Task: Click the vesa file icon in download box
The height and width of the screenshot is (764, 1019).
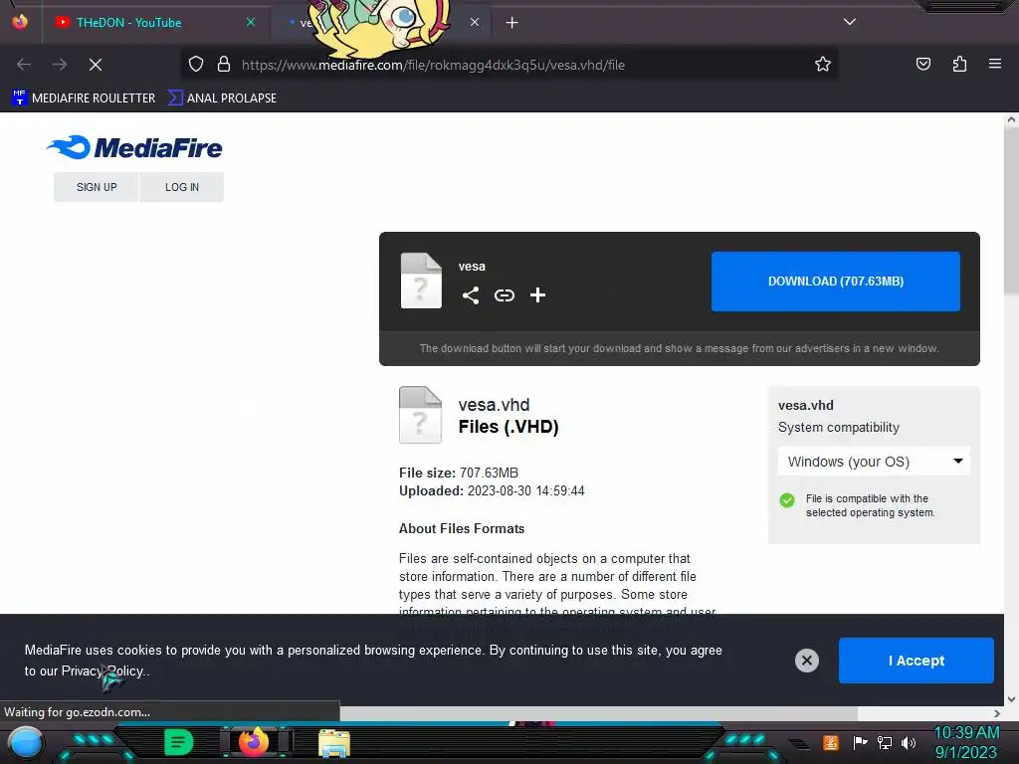Action: [421, 280]
